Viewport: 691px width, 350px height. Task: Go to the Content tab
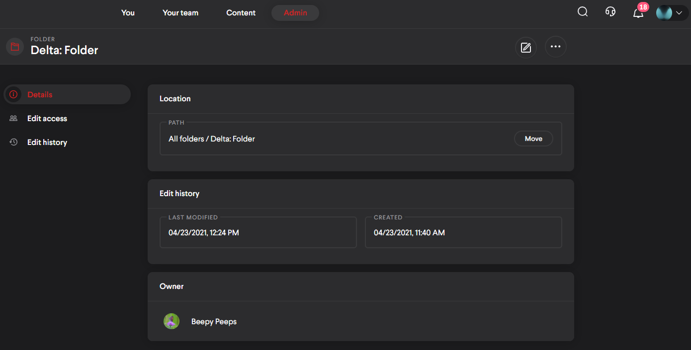pyautogui.click(x=241, y=13)
